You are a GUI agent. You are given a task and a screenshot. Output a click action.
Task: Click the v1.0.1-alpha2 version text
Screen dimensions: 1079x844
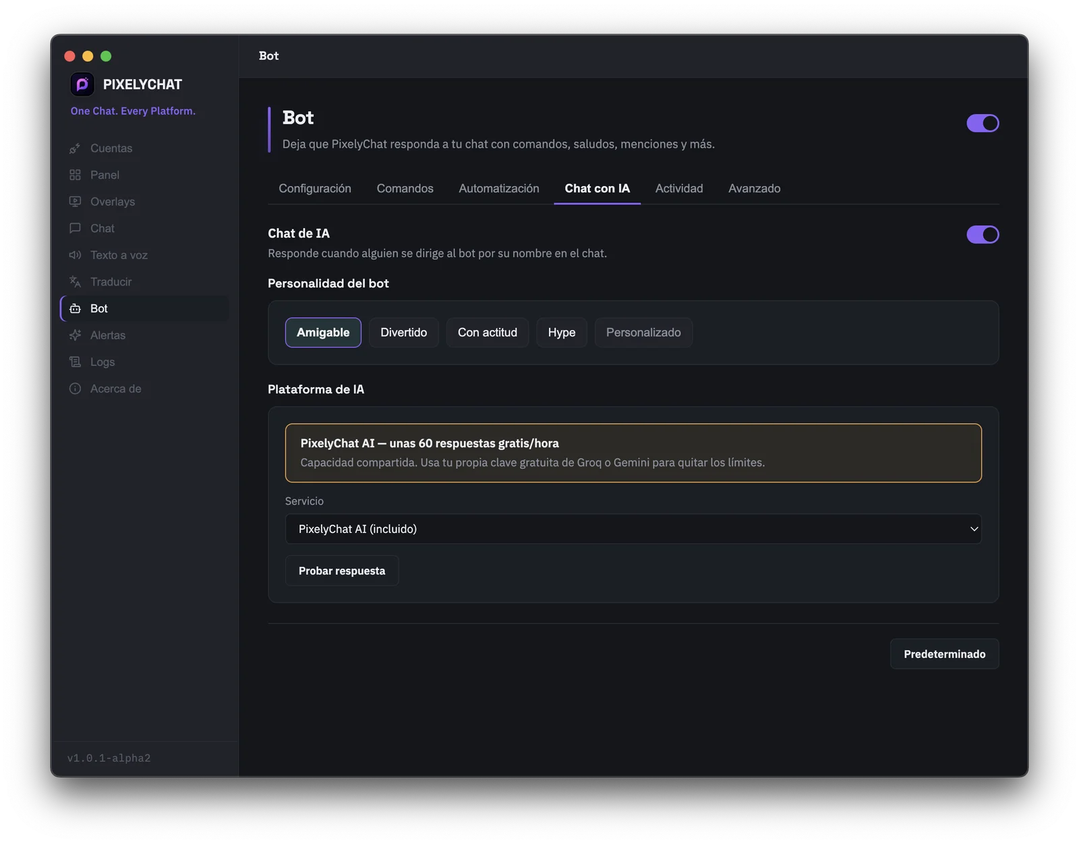pos(109,758)
